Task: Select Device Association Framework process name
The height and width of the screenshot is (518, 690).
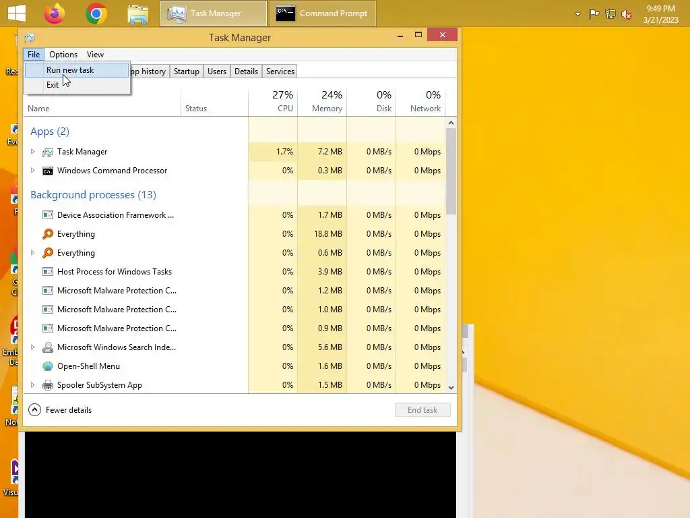Action: (116, 215)
